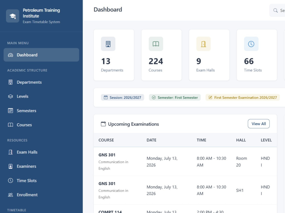
Task: Click the calendar icon beside Upcoming Examinations
Action: [103, 124]
